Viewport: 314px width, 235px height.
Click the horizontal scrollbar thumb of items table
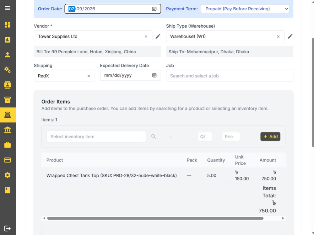point(155,218)
